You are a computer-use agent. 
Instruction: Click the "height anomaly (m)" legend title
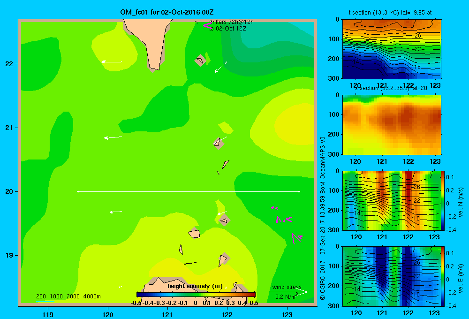[195, 286]
